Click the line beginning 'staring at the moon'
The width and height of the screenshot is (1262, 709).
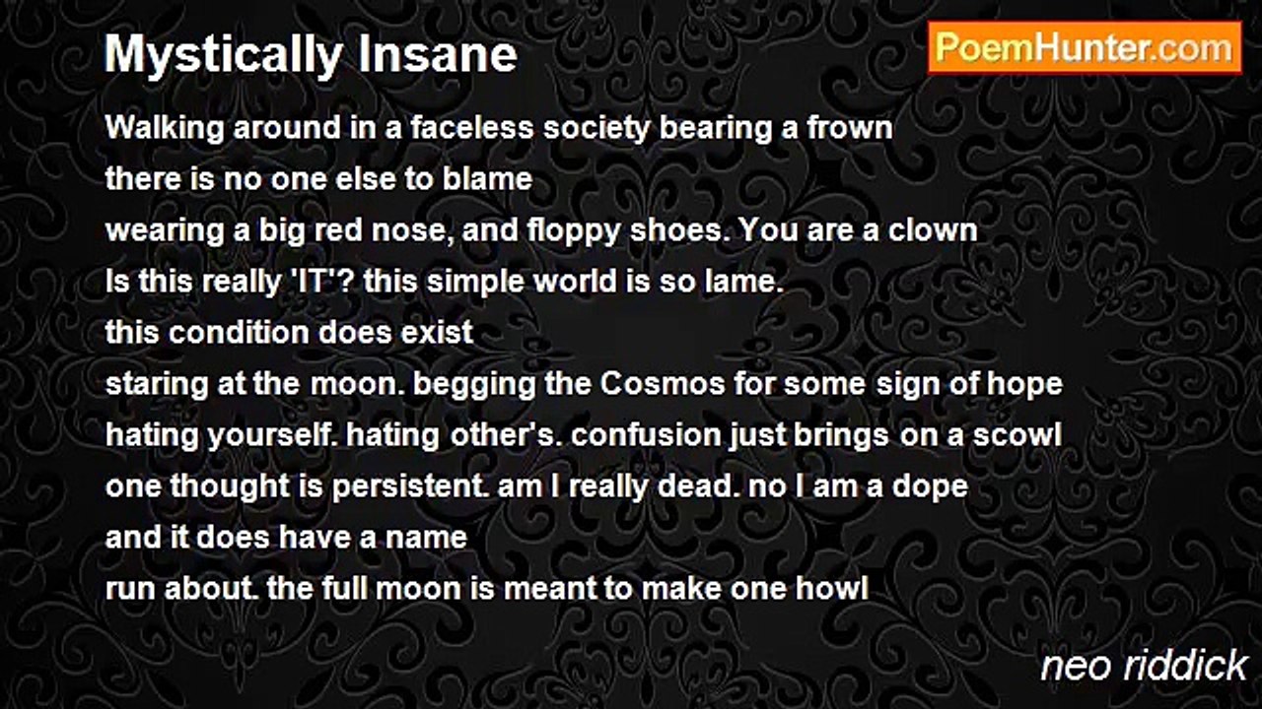pyautogui.click(x=584, y=384)
